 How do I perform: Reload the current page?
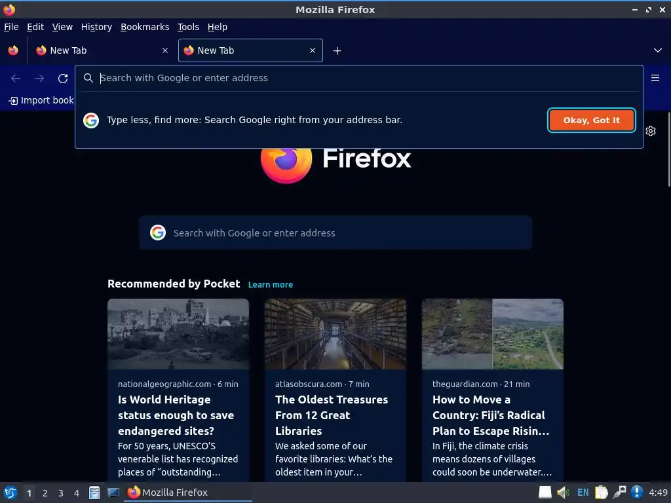click(x=63, y=79)
